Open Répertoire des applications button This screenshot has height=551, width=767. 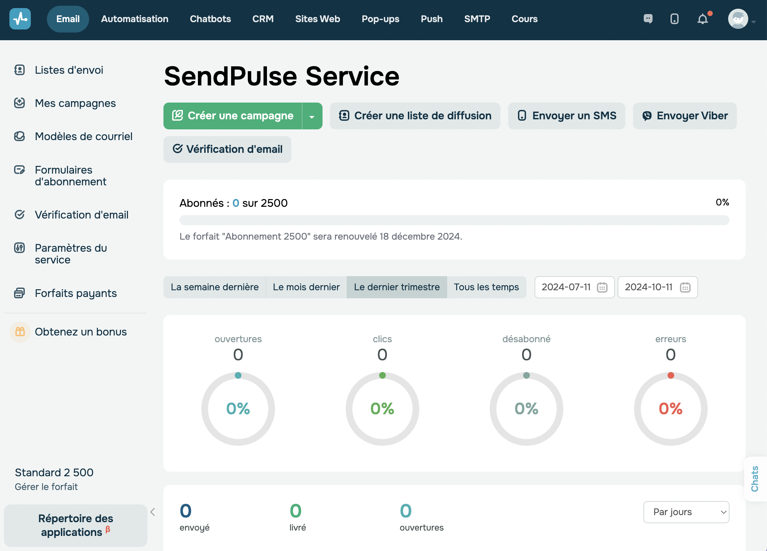75,525
